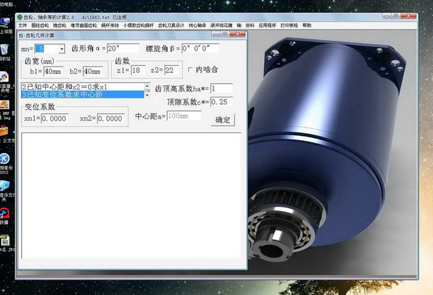Screen dimensions: 433x295
Task: Click the 螺旋角 β input field
Action: coord(200,49)
